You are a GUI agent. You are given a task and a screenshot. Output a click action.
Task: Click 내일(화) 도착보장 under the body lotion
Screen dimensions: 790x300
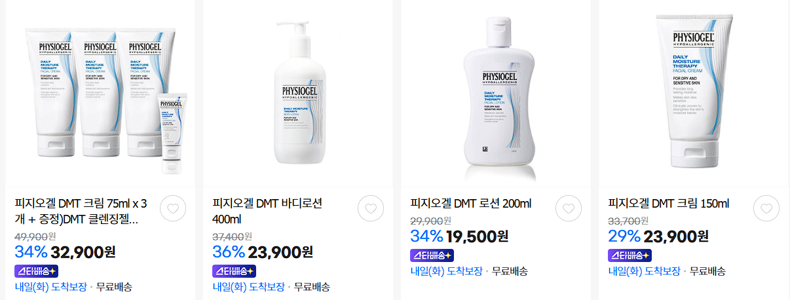(248, 287)
